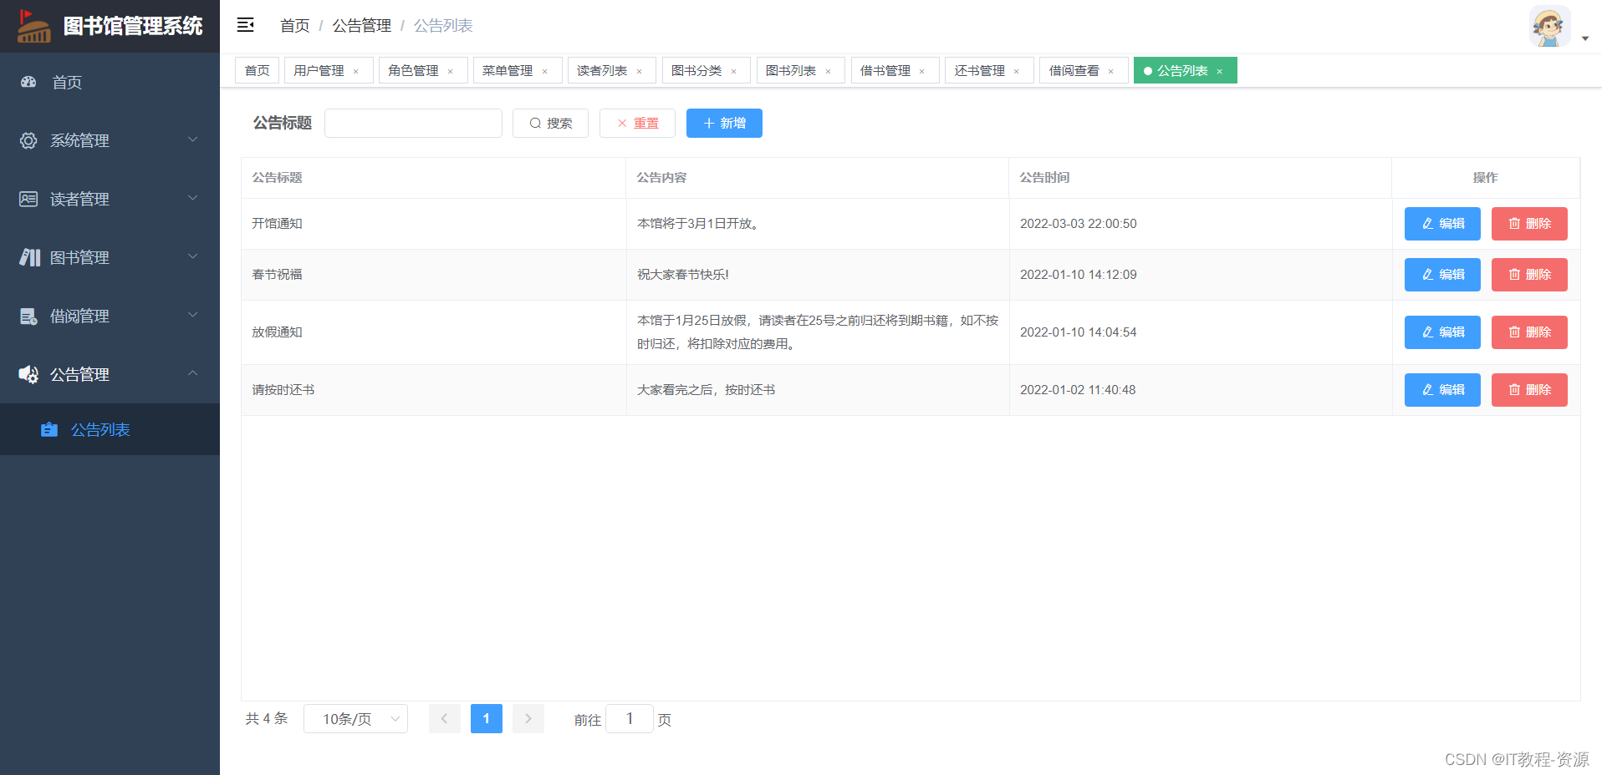Click the icon beside 公告列表 submenu
1602x775 pixels.
point(49,429)
